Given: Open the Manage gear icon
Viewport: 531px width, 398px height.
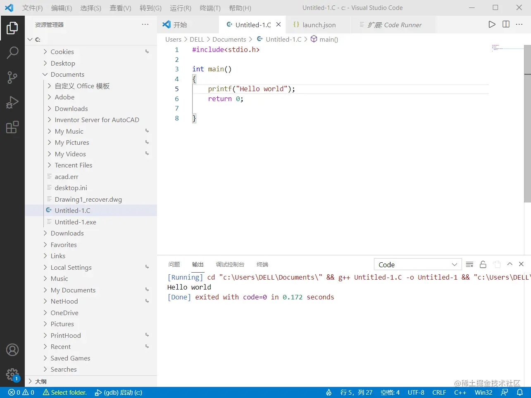Looking at the screenshot, I should (12, 374).
